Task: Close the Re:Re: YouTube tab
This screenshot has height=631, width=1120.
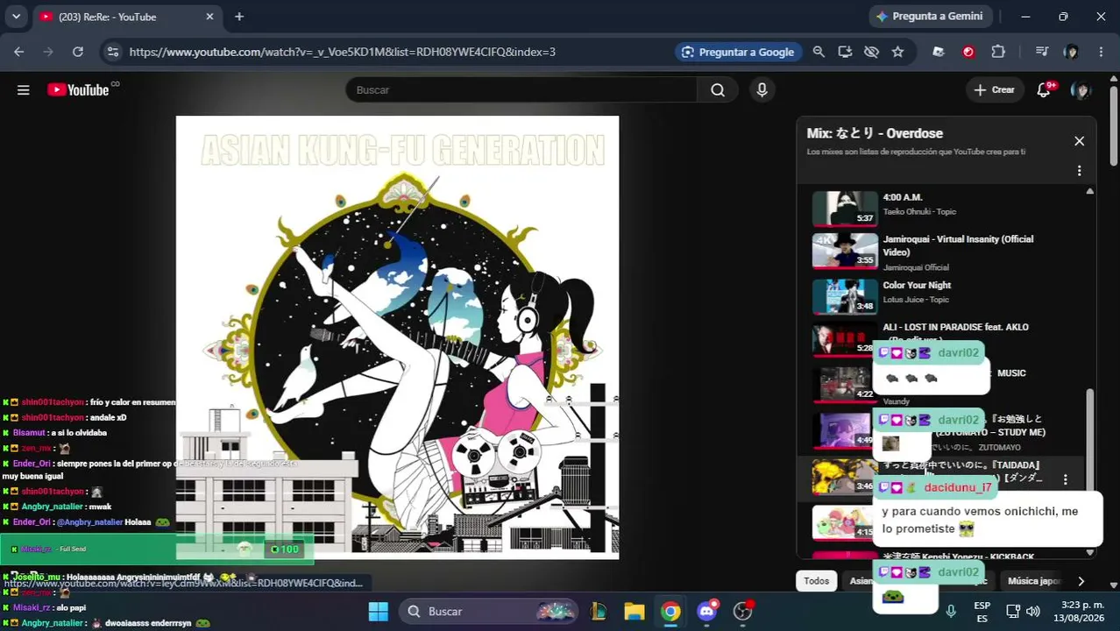Action: [x=209, y=17]
